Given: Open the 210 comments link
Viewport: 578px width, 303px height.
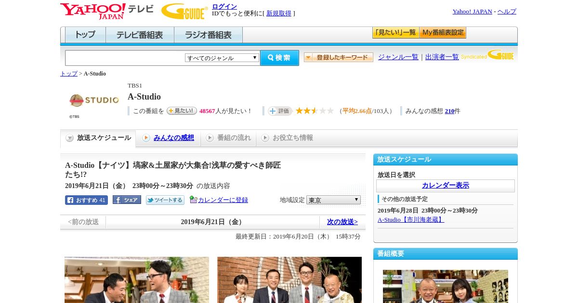Looking at the screenshot, I should pos(450,111).
